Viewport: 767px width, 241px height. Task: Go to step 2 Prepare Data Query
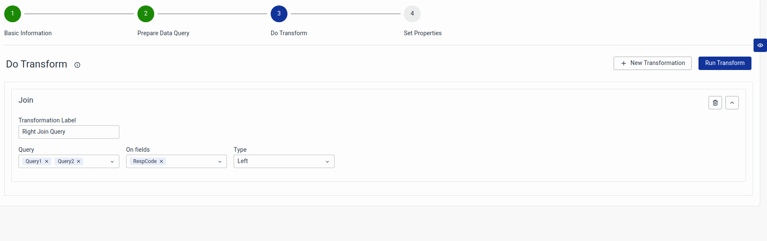pyautogui.click(x=146, y=14)
